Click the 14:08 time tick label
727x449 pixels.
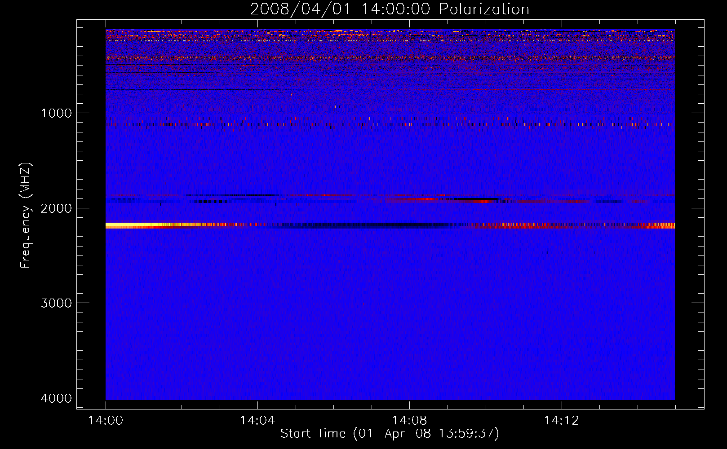pos(409,420)
